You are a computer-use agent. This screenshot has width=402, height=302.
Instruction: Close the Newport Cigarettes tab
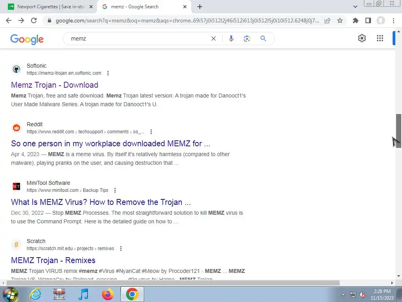pyautogui.click(x=91, y=7)
